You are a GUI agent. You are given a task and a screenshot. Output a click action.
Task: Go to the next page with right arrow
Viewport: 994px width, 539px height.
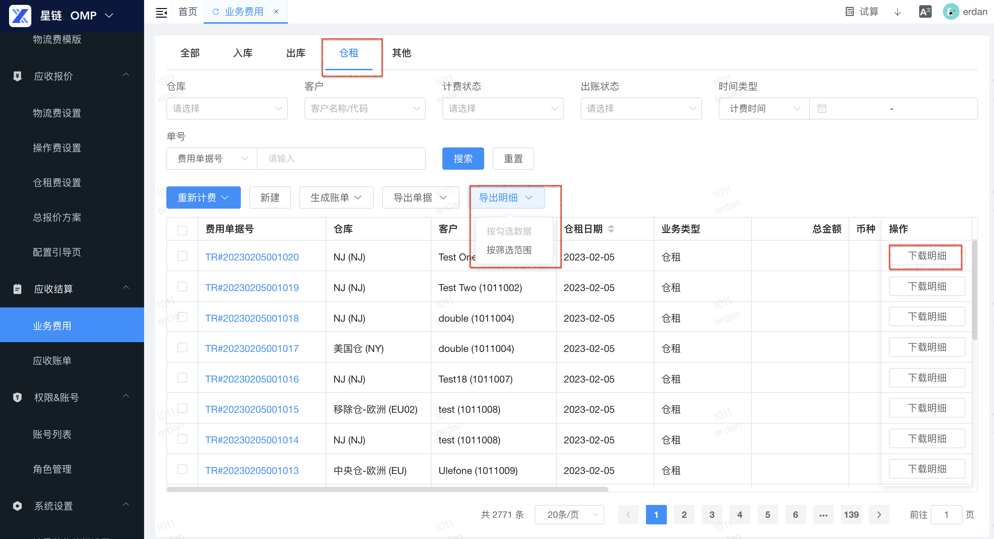coord(879,515)
